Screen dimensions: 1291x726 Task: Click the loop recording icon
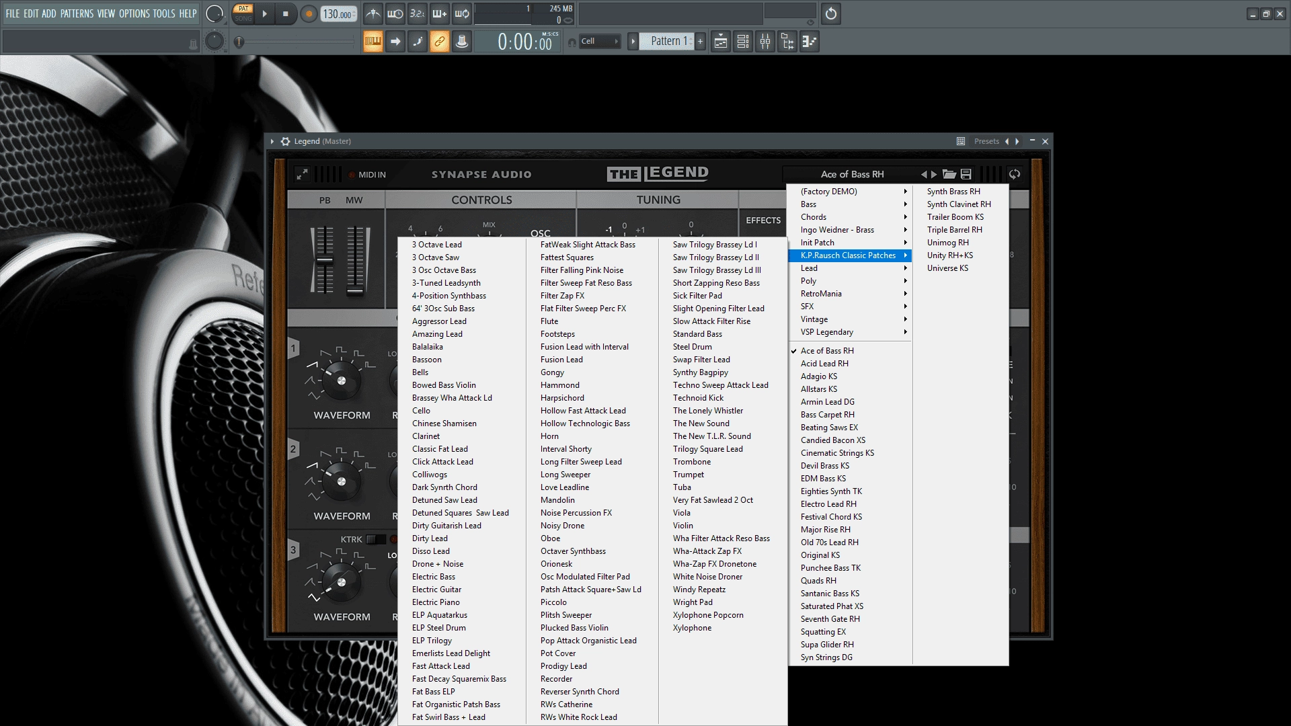pyautogui.click(x=462, y=13)
